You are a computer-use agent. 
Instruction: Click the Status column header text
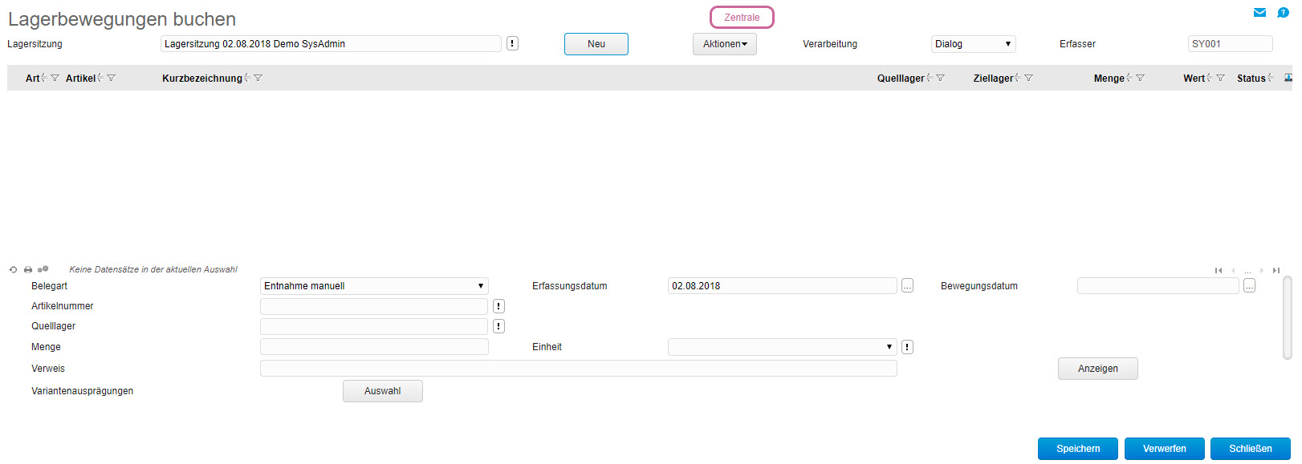click(x=1251, y=79)
